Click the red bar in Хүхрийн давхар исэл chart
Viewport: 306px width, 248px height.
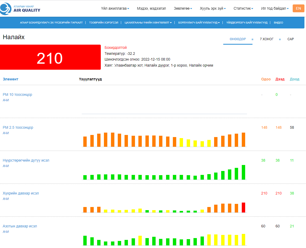(243, 208)
